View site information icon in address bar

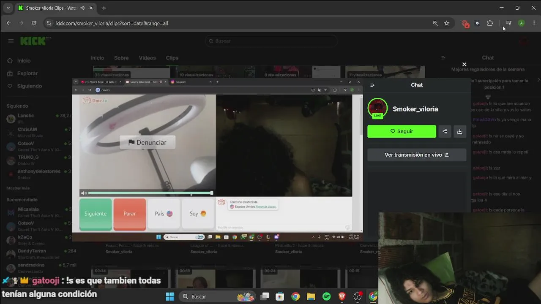pyautogui.click(x=49, y=23)
